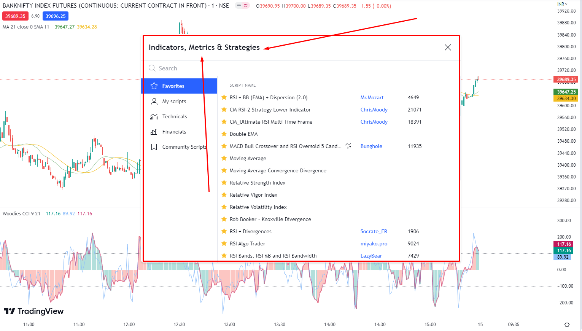Click inside the Search input field
582x331 pixels.
tap(190, 68)
